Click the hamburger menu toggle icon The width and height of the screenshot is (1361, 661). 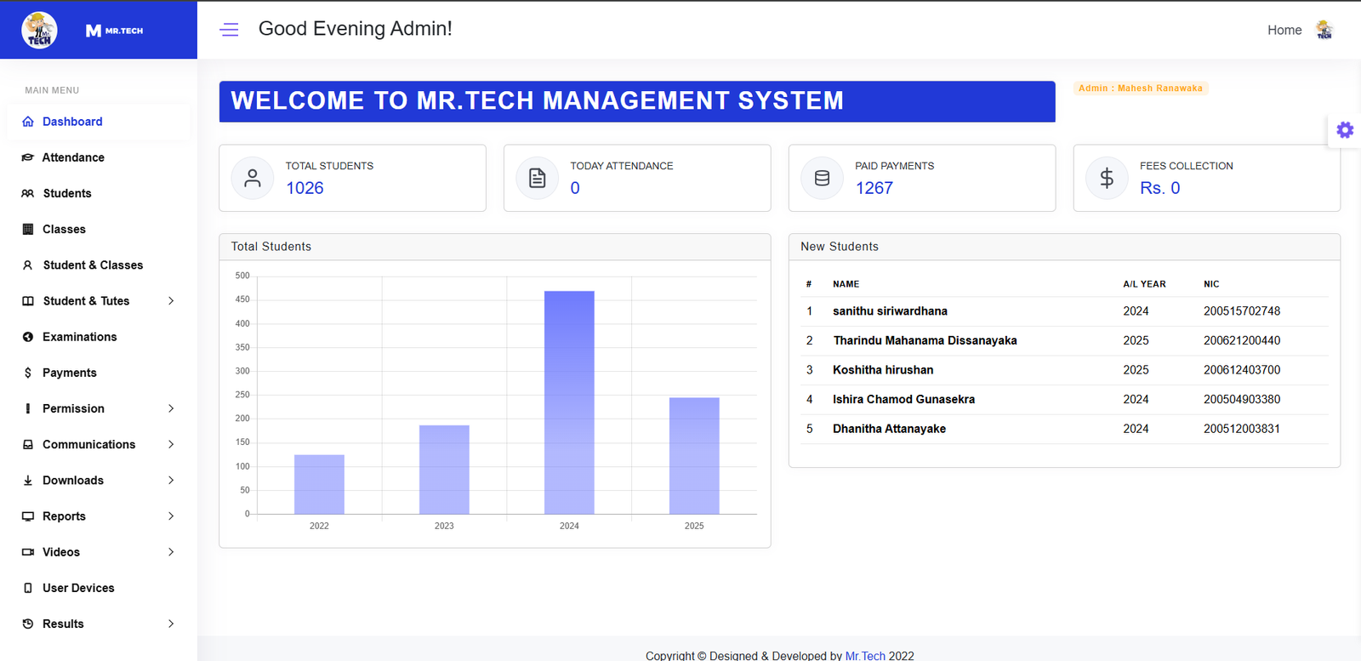(229, 30)
